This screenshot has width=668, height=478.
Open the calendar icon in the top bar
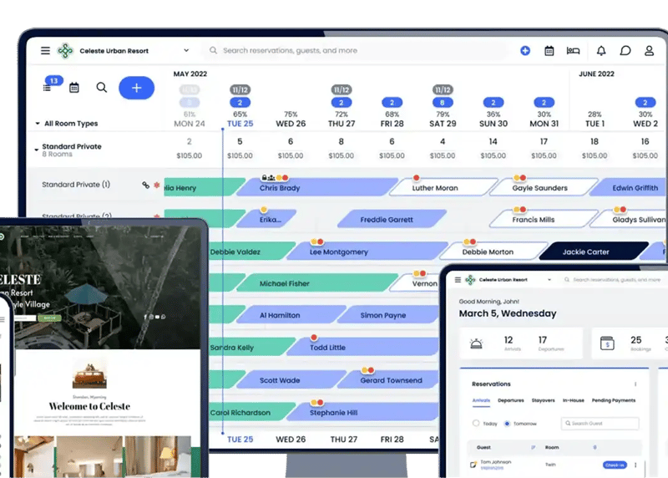click(549, 51)
